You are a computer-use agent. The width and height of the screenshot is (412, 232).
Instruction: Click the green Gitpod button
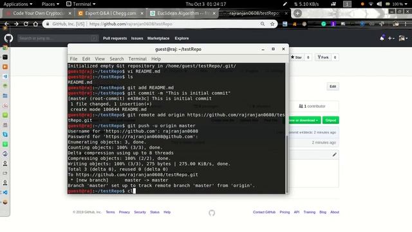pos(330,121)
